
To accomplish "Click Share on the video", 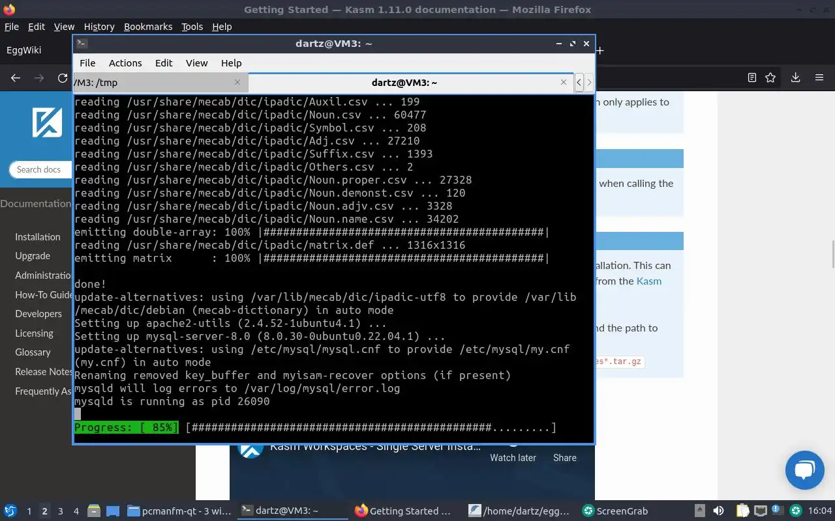I will pos(565,458).
